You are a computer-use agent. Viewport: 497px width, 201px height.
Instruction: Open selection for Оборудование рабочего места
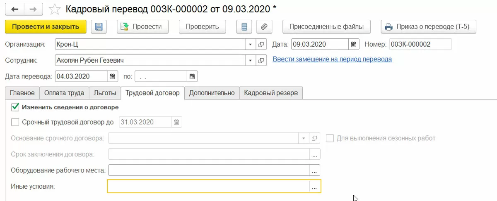[314, 170]
